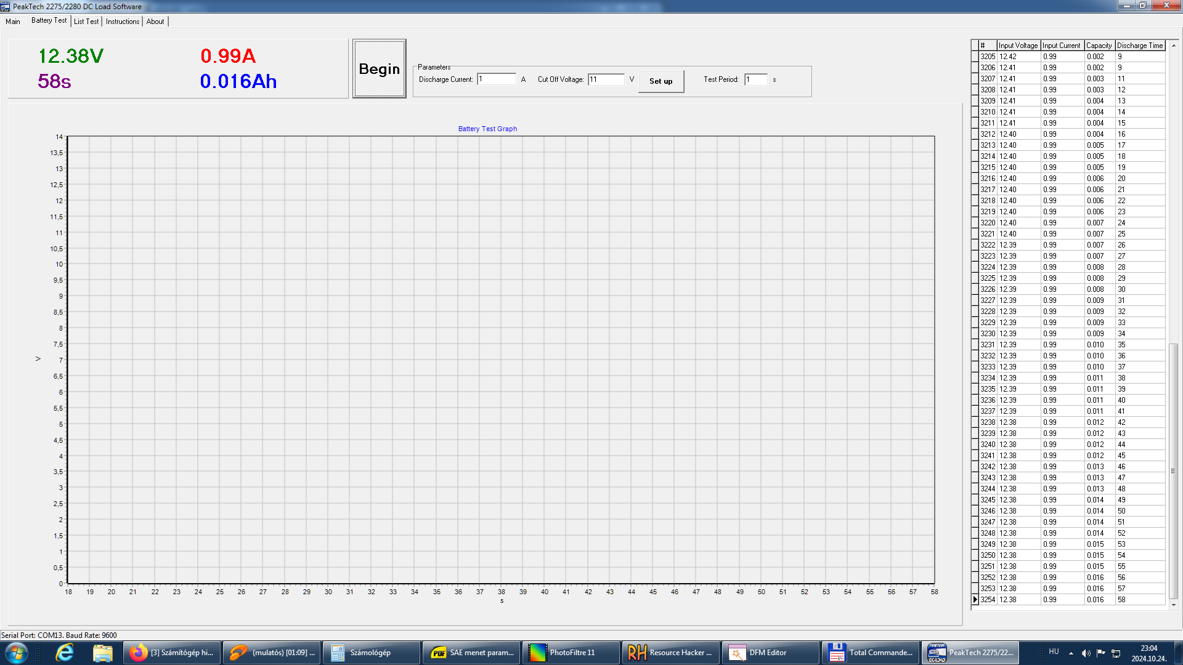This screenshot has width=1183, height=665.
Task: Click the Test Period input field
Action: [755, 79]
